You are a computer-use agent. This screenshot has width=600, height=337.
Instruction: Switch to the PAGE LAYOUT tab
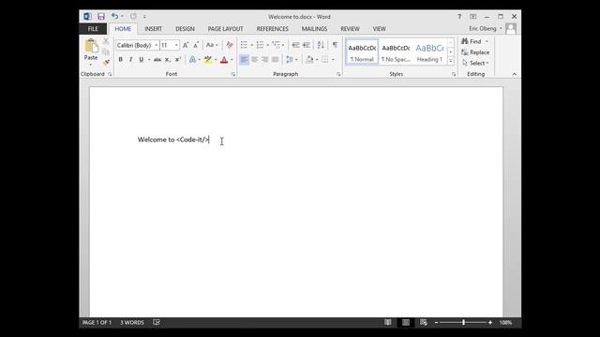point(225,29)
